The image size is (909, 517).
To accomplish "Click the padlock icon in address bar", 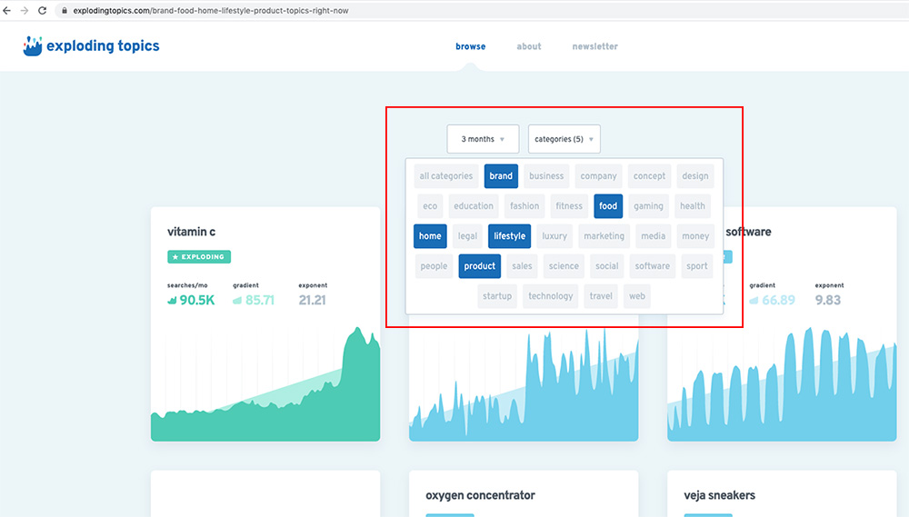I will [63, 11].
